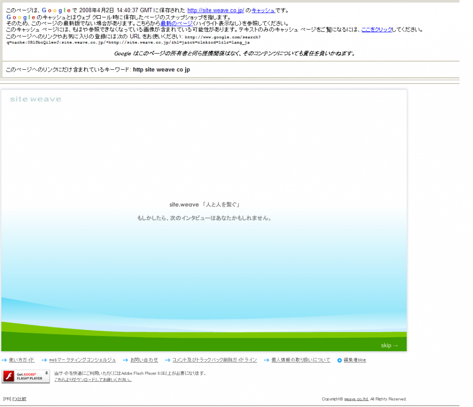Image resolution: width=473 pixels, height=407 pixels.
Task: Open the お問い合わせ contact link
Action: click(144, 360)
